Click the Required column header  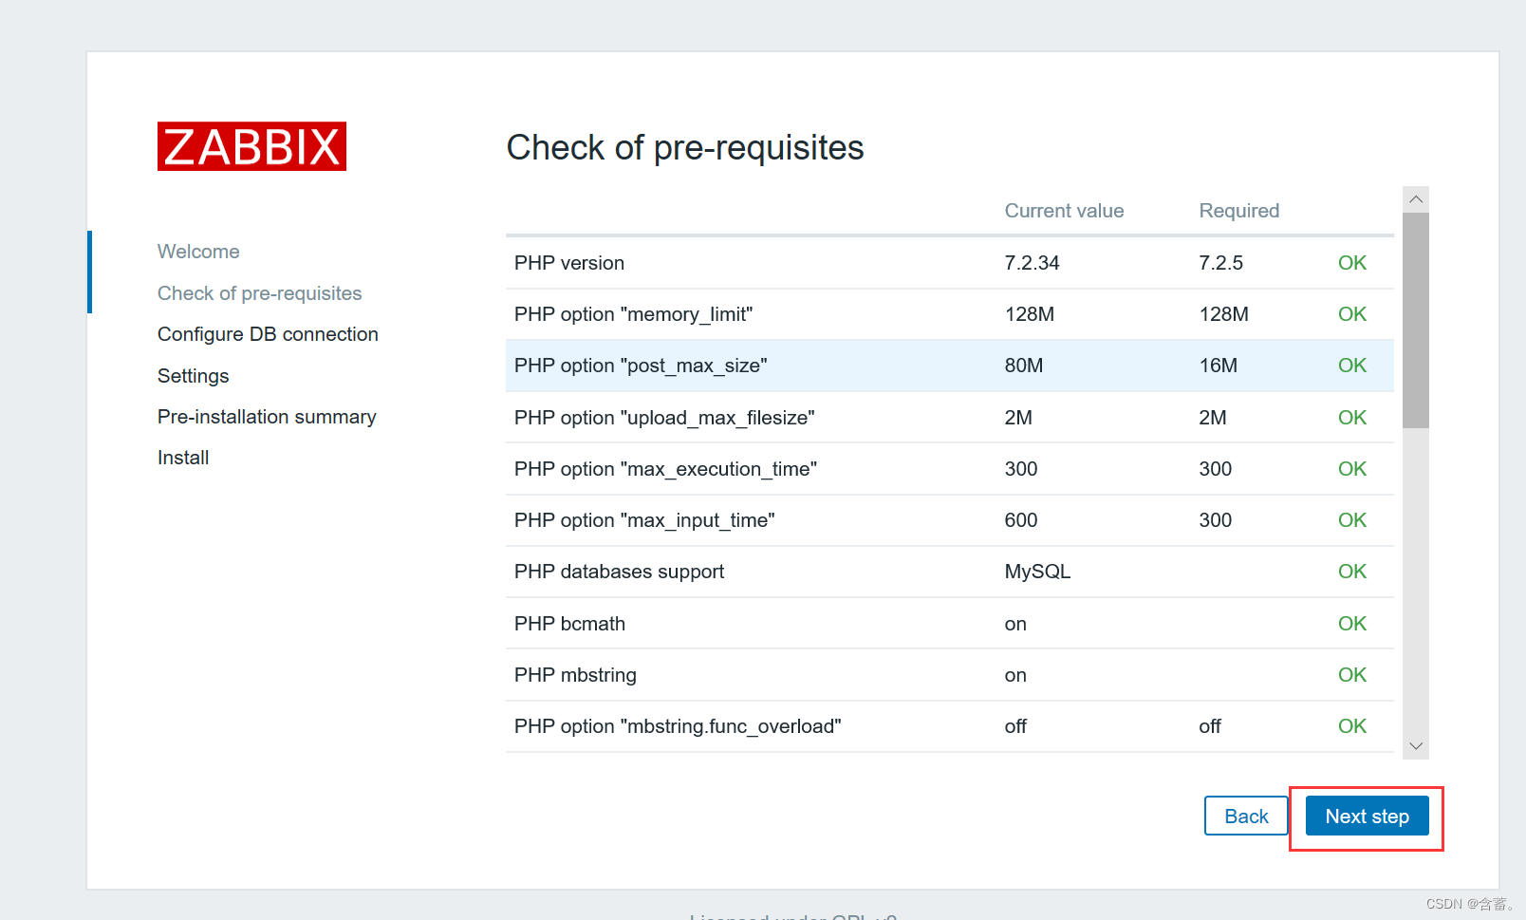coord(1239,211)
